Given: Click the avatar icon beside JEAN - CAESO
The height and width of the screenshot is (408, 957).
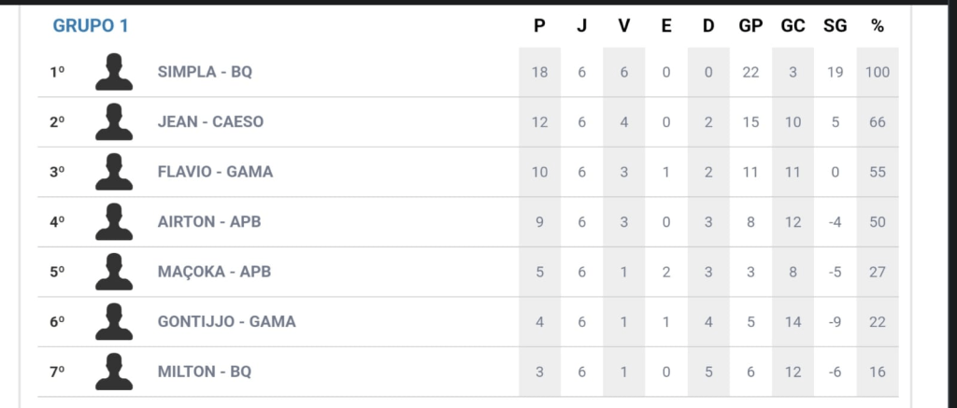Looking at the screenshot, I should coord(114,122).
